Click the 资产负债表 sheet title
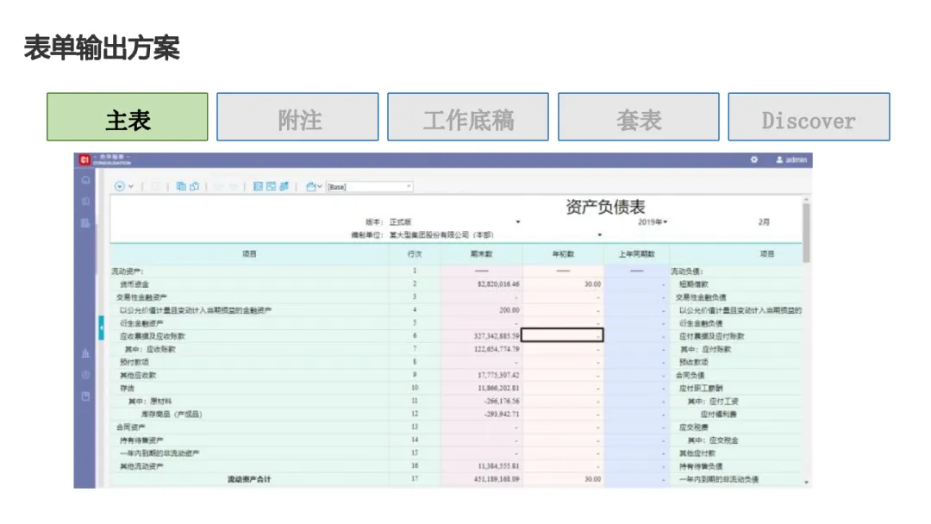The image size is (931, 524). 605,207
